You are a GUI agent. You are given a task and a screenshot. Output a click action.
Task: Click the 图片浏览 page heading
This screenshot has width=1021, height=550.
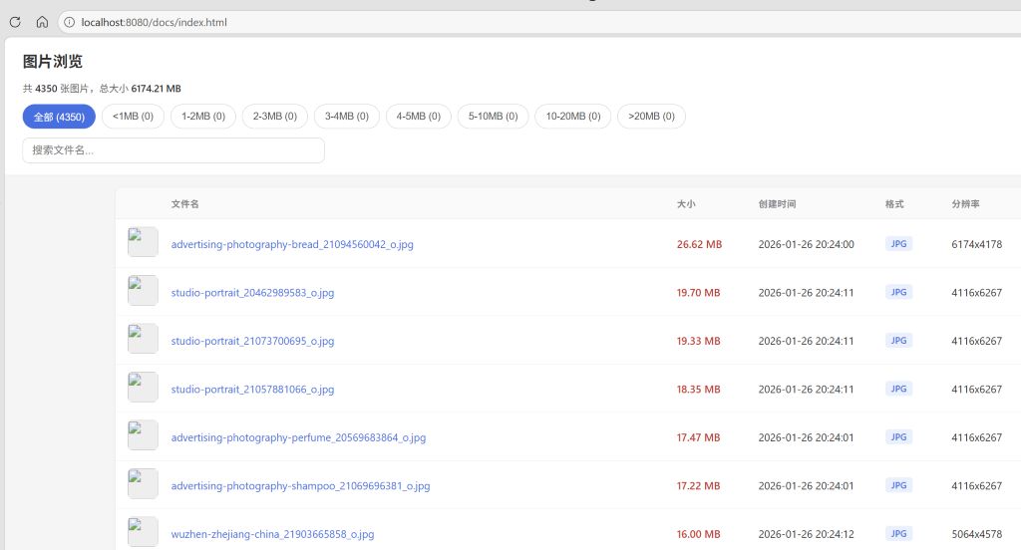(x=53, y=61)
